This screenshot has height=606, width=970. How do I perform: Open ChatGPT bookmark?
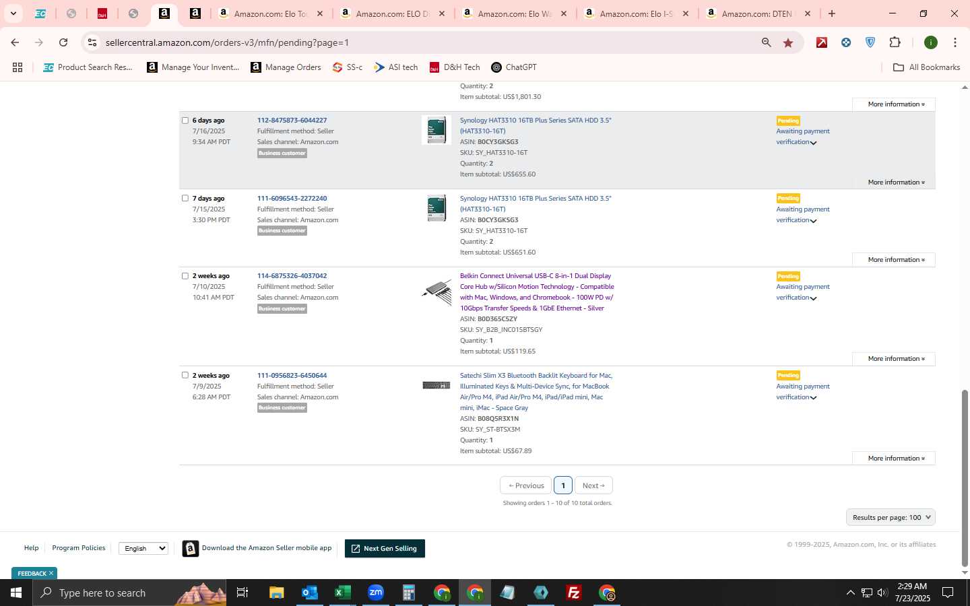(514, 67)
